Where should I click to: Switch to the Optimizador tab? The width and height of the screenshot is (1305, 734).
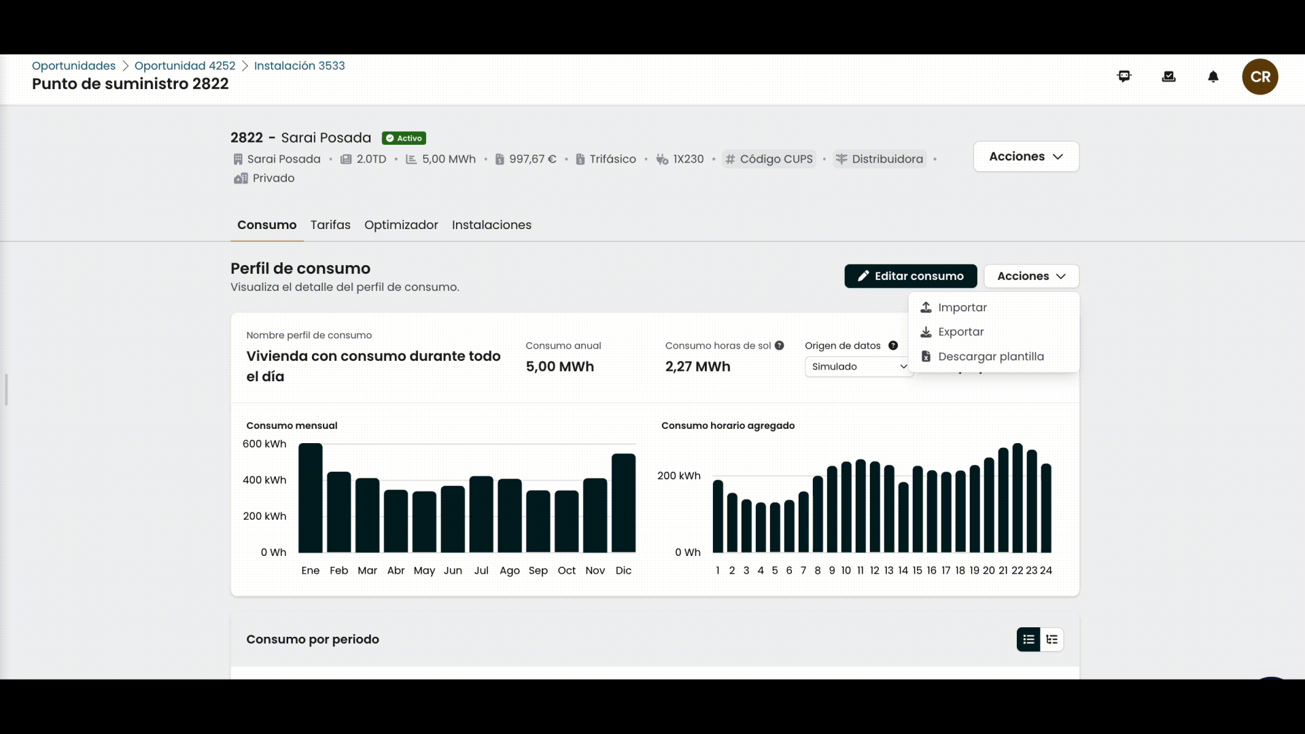point(401,225)
